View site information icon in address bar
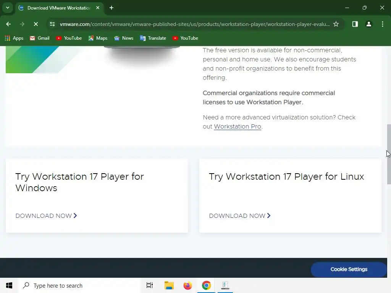391x293 pixels. (x=52, y=24)
